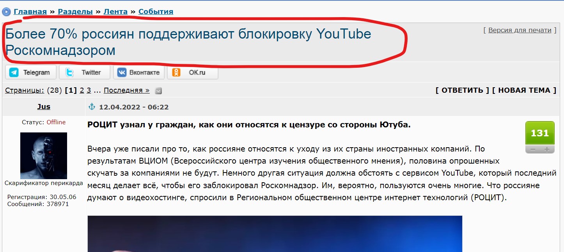Click the Telegram paper-plane icon
564x252 pixels.
click(x=14, y=72)
